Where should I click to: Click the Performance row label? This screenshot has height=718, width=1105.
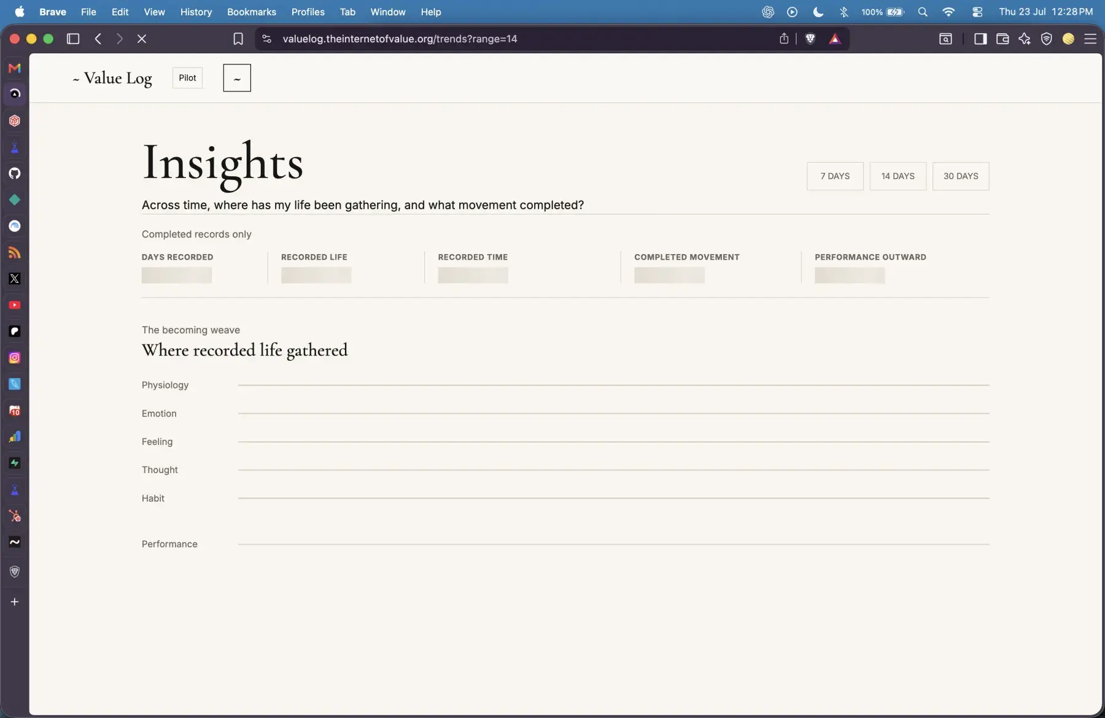[x=169, y=544]
